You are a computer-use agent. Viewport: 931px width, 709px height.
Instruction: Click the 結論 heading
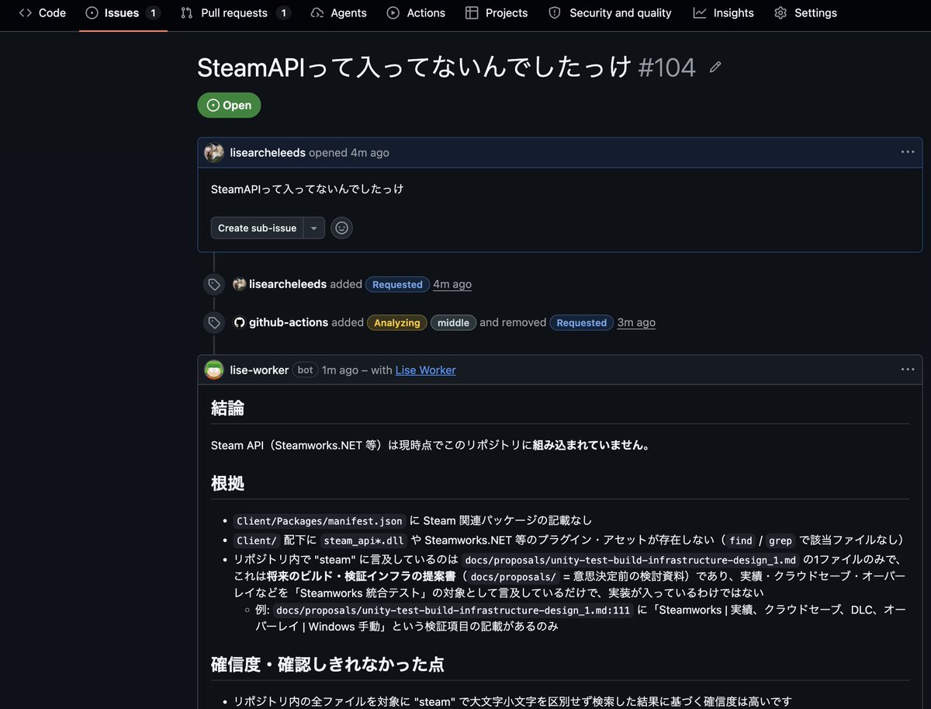point(227,408)
